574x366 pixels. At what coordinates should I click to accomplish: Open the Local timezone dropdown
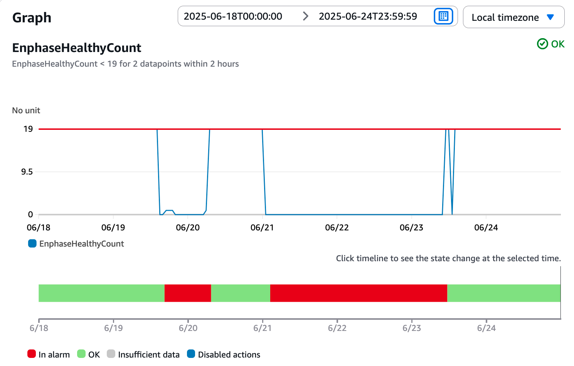click(x=513, y=17)
